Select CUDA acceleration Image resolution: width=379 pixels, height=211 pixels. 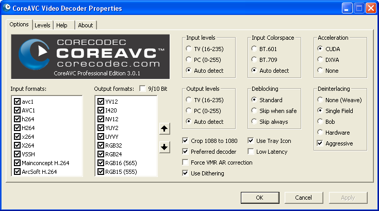(x=320, y=49)
